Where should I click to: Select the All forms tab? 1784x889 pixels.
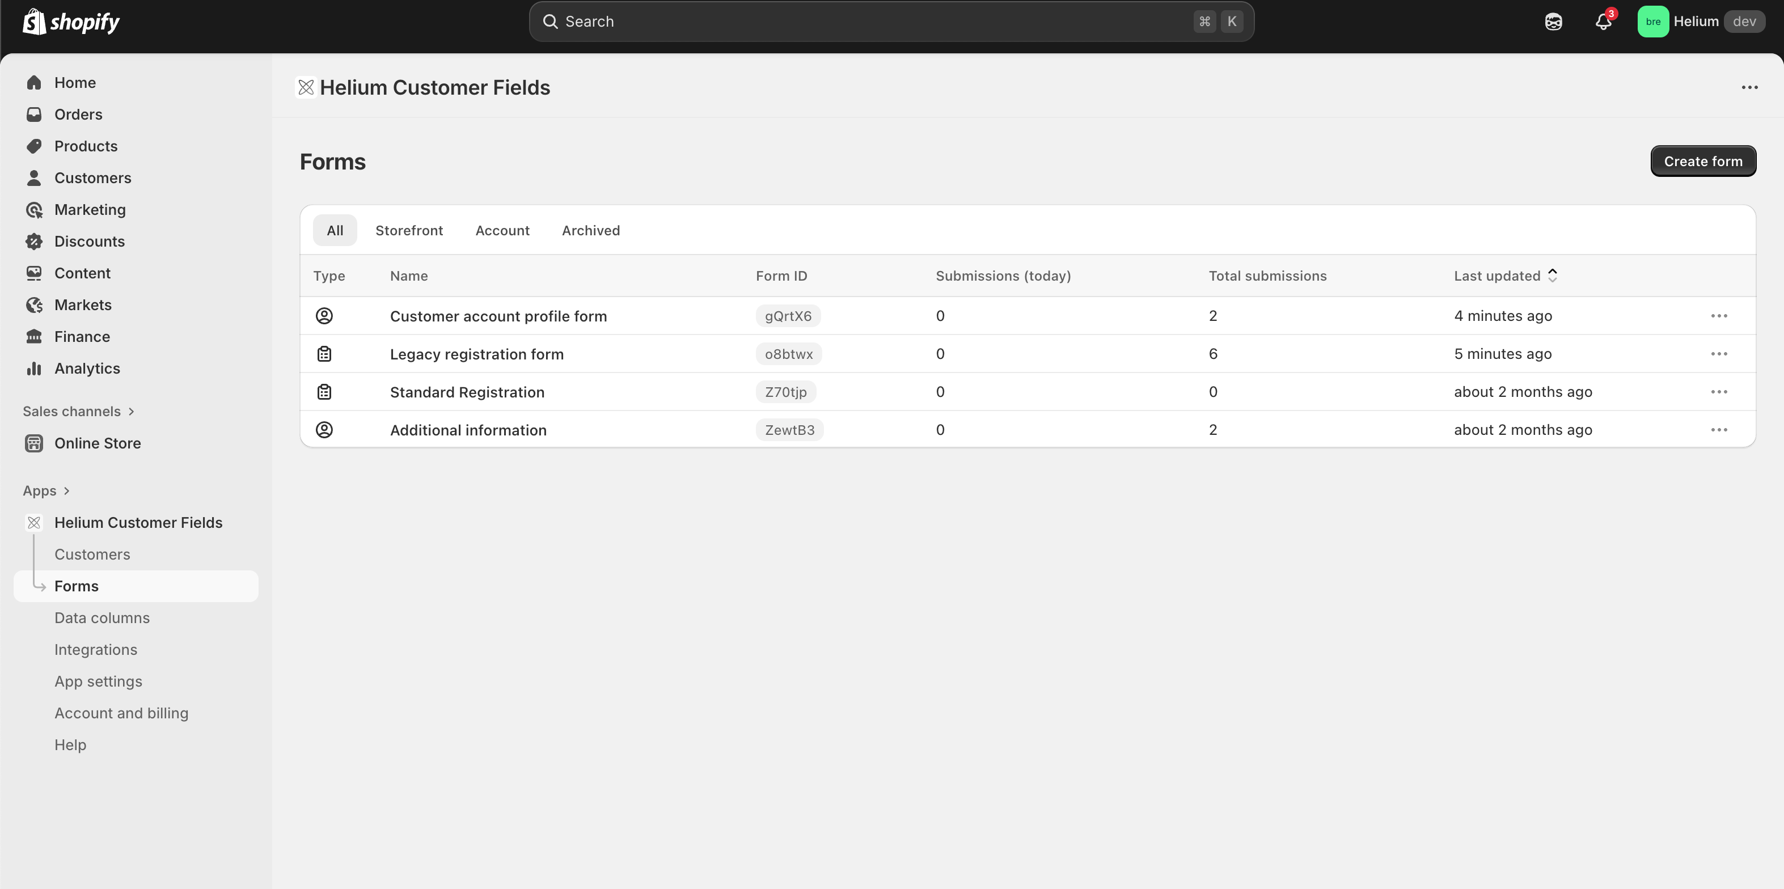[x=335, y=231]
